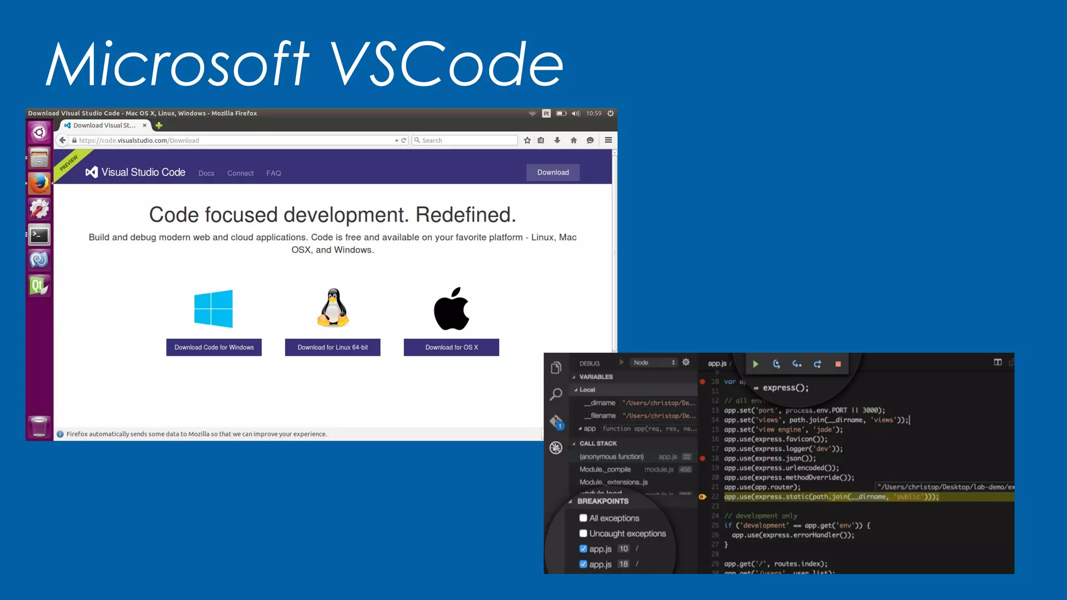The image size is (1067, 600).
Task: Open the Docs navigation item
Action: [x=206, y=173]
